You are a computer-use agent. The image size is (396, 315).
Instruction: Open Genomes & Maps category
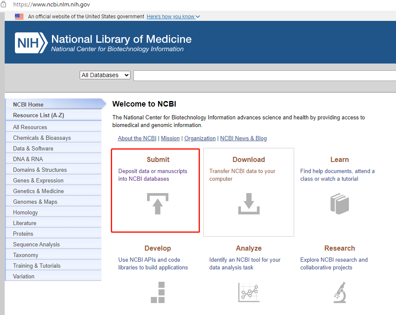coord(54,202)
